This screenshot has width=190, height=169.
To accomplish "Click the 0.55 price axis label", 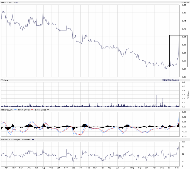I will tap(184, 5).
